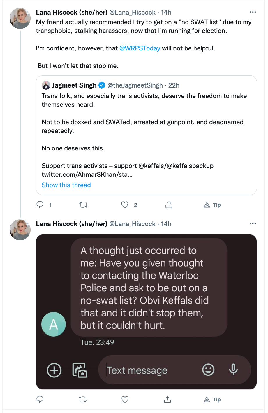Open Lana Hiscock's avatar on second tweet

pos(20,230)
